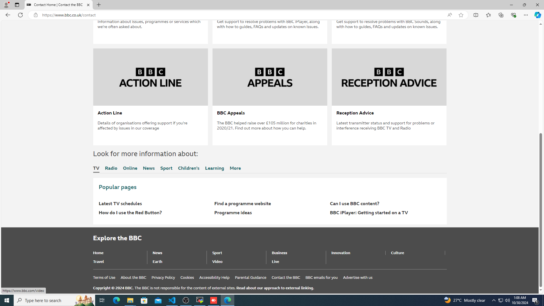The height and width of the screenshot is (306, 544).
Task: Open the Favorites panel
Action: tap(488, 15)
